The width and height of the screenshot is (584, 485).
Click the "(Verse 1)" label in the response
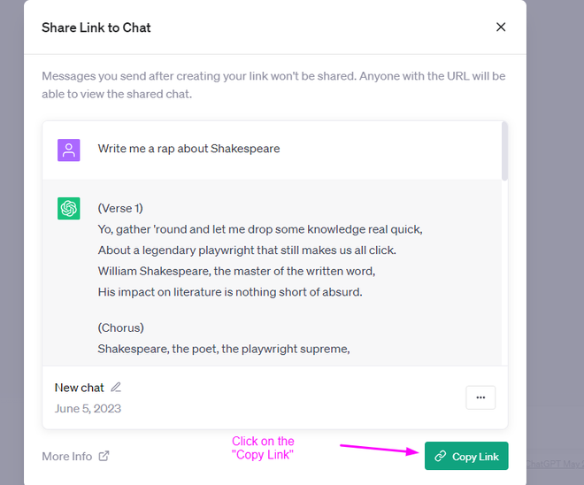click(120, 209)
